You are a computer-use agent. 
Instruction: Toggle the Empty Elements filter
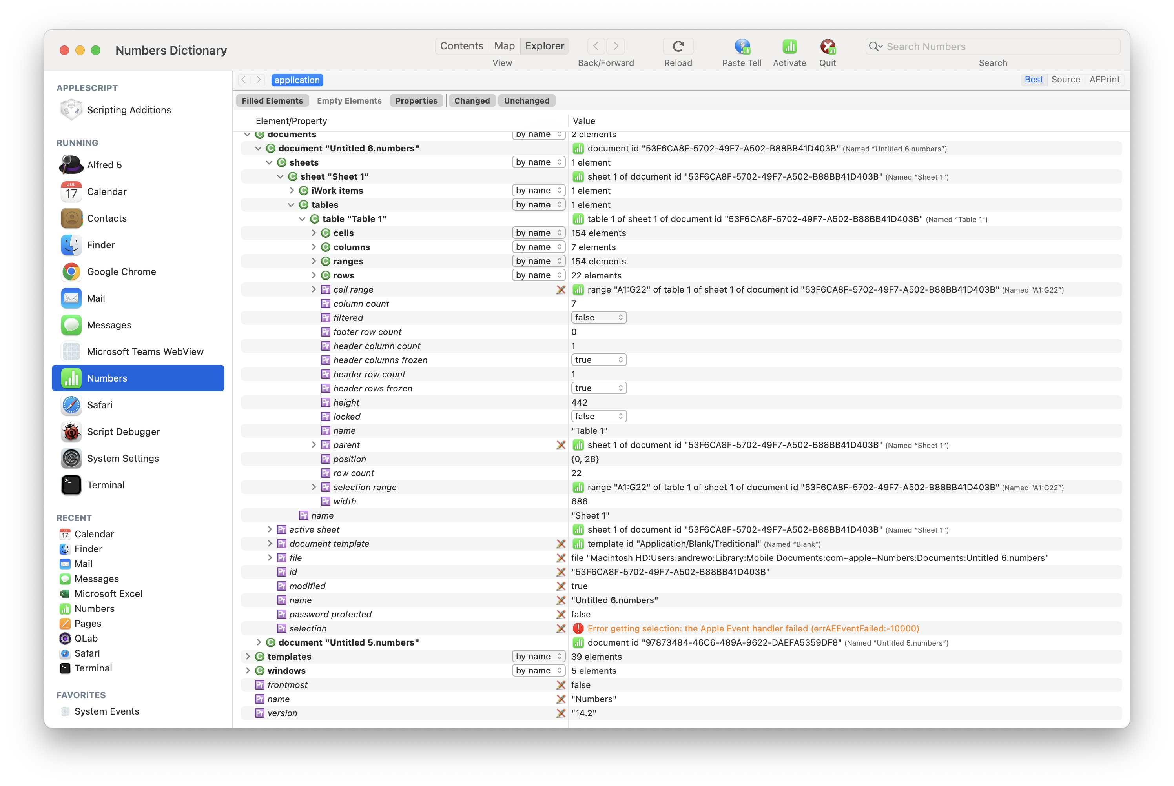(349, 101)
